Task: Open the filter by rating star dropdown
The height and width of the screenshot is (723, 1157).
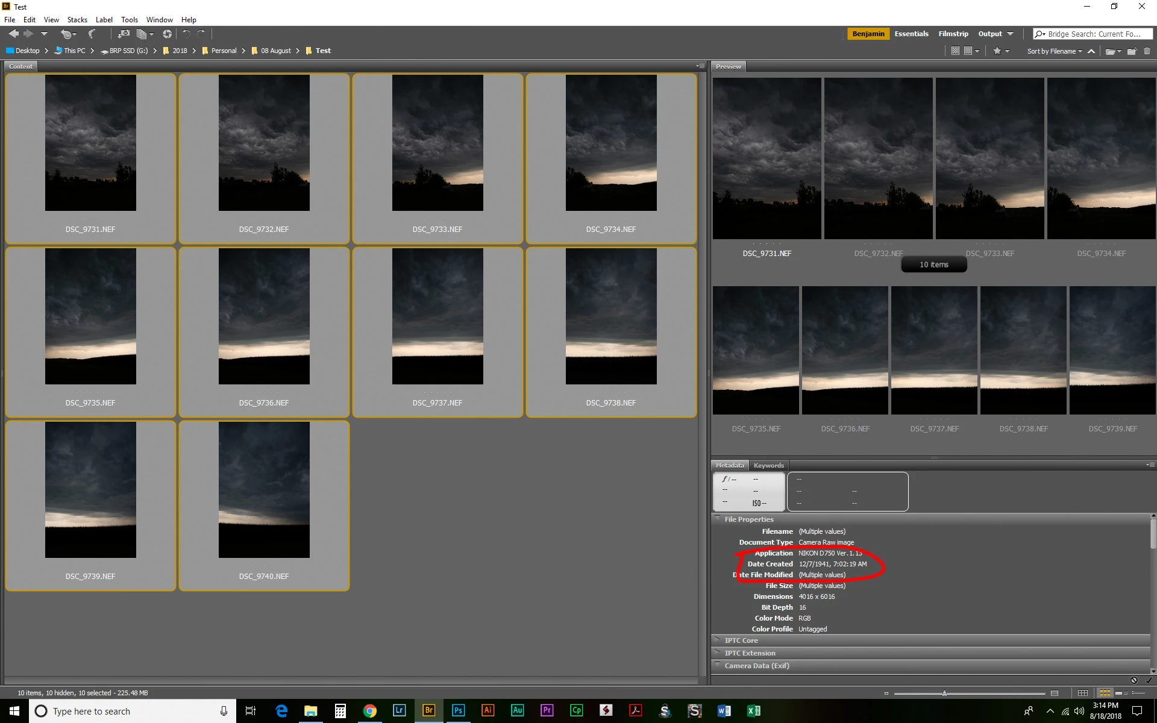Action: point(1000,51)
